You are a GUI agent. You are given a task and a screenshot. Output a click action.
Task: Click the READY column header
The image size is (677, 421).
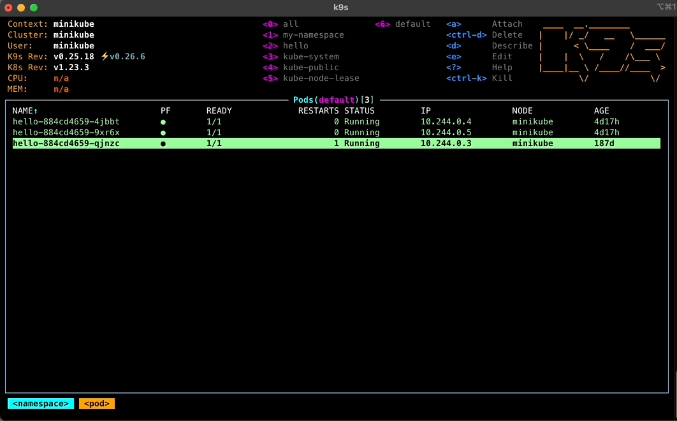(x=219, y=110)
